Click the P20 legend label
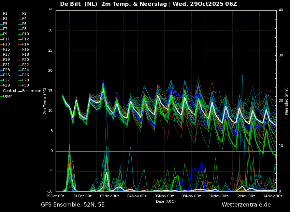The image size is (290, 212). click(24, 60)
